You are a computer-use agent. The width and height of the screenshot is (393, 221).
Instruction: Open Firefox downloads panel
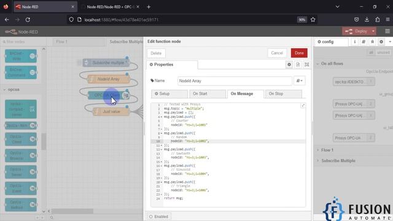(x=367, y=20)
